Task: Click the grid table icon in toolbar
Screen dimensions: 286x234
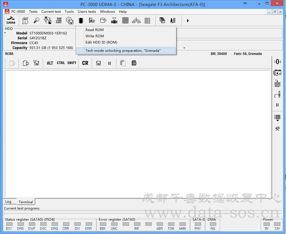Action: coord(125,20)
